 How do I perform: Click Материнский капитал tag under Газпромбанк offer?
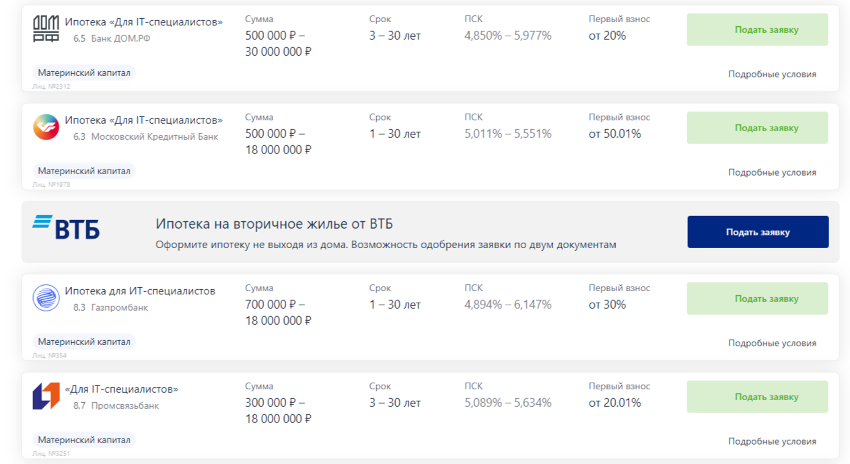click(x=84, y=342)
